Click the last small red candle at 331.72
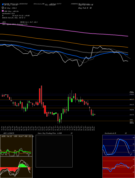Screen dimensions: 135x178 95,114
